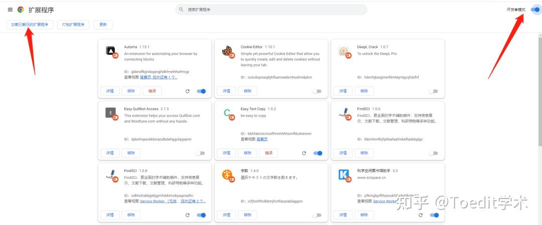Open Easy Text Copy 背景页 link
Screen dimensions: 542x225
click(262, 139)
